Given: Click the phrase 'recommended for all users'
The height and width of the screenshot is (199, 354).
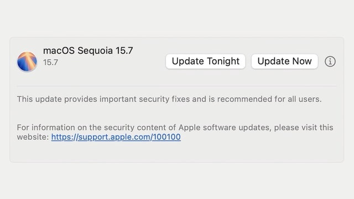Looking at the screenshot, I should [268, 99].
